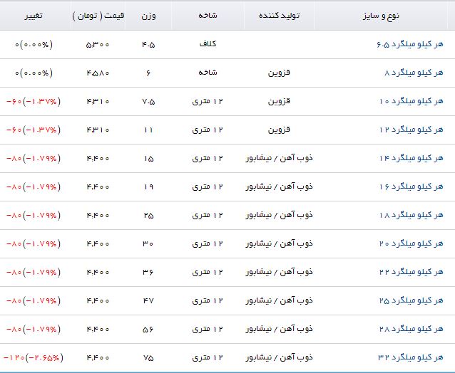The height and width of the screenshot is (373, 455).
Task: Open the هر کیلو میلگرد ۲۸ link
Action: coord(411,329)
